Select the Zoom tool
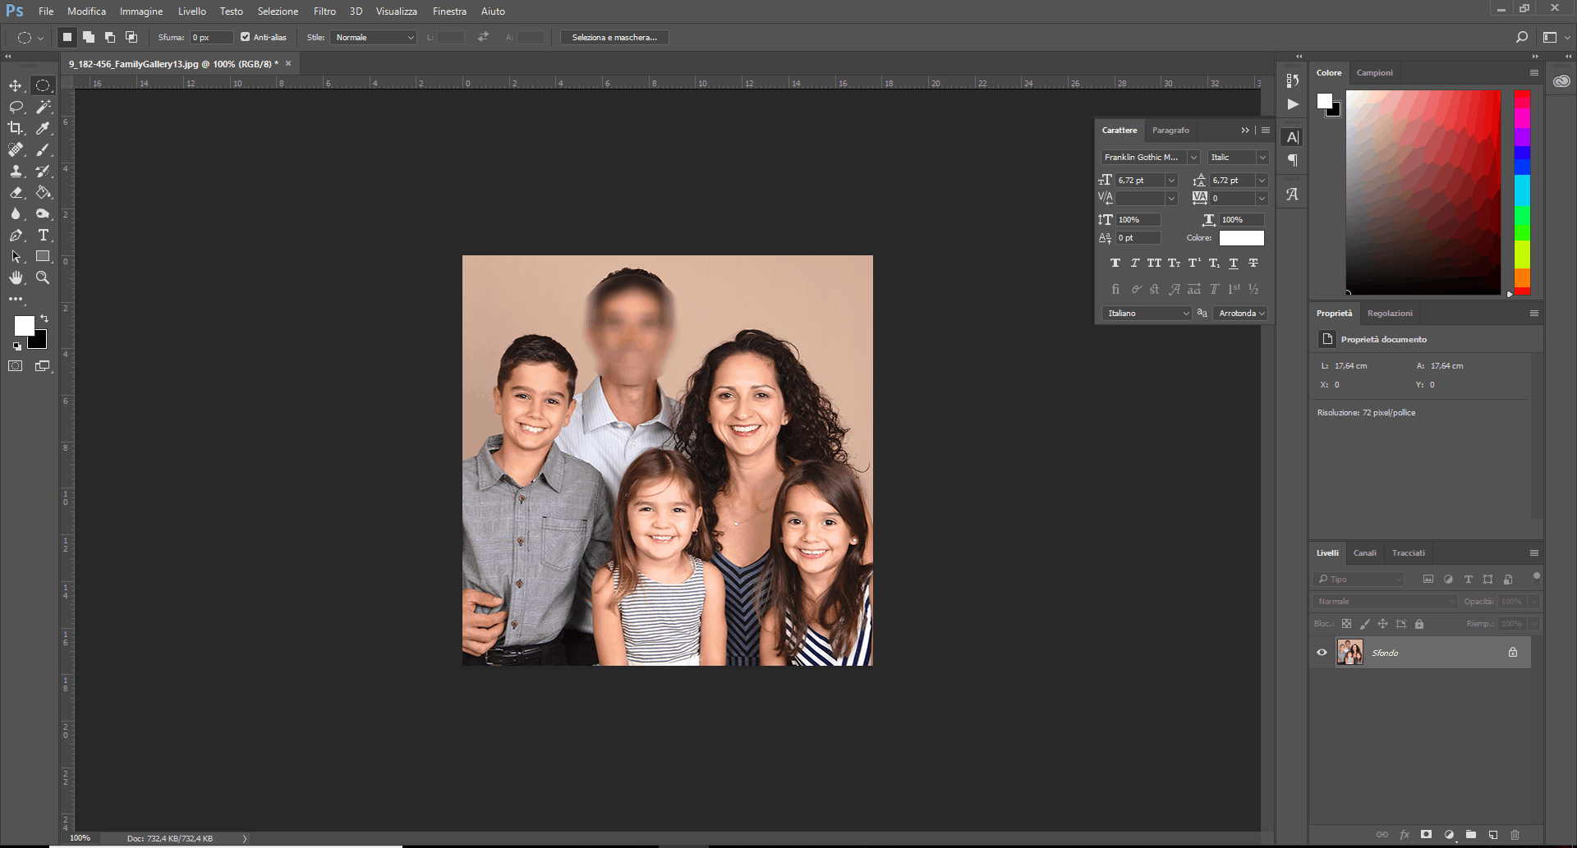Image resolution: width=1577 pixels, height=848 pixels. click(43, 278)
